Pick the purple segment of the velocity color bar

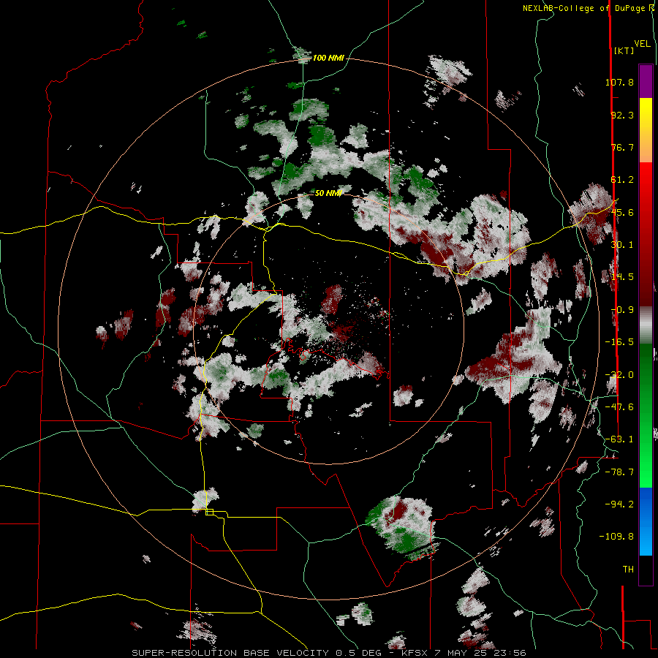point(646,81)
